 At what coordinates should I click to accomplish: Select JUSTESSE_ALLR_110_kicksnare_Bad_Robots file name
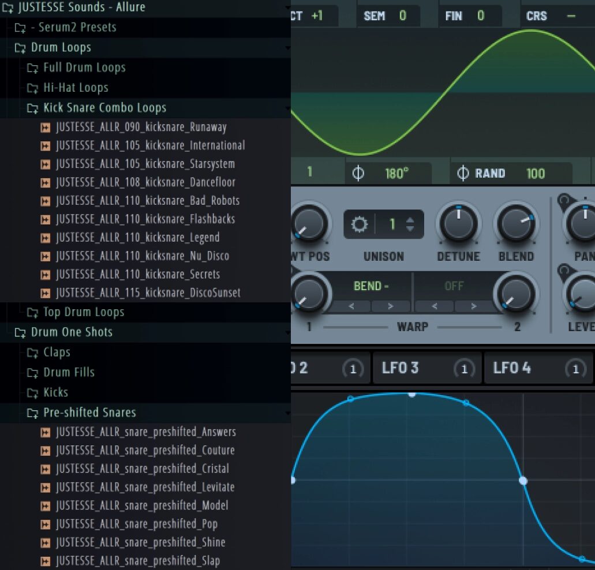(x=148, y=201)
